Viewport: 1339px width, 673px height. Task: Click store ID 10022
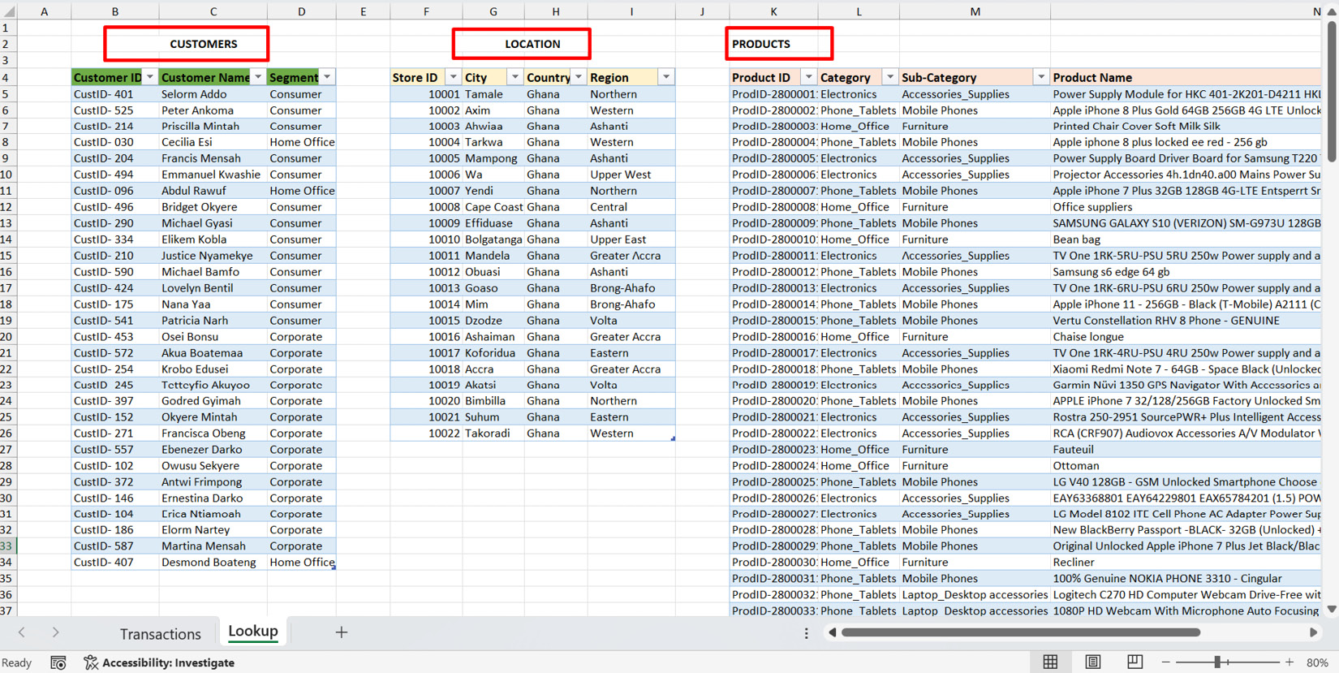click(x=426, y=434)
